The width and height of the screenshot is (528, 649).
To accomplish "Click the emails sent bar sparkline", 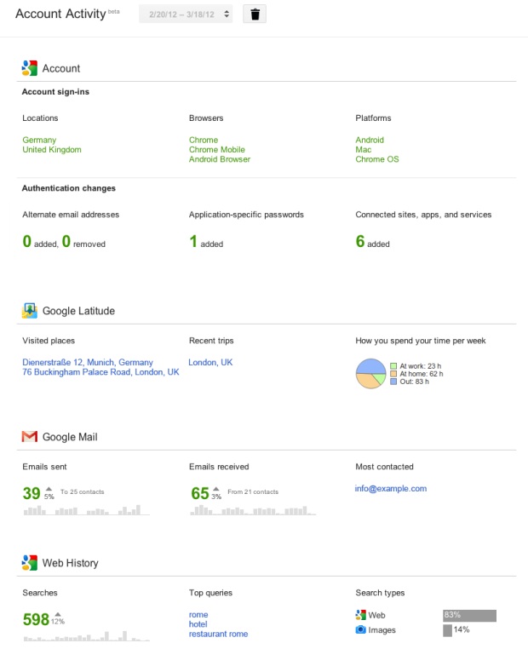I will pos(86,509).
